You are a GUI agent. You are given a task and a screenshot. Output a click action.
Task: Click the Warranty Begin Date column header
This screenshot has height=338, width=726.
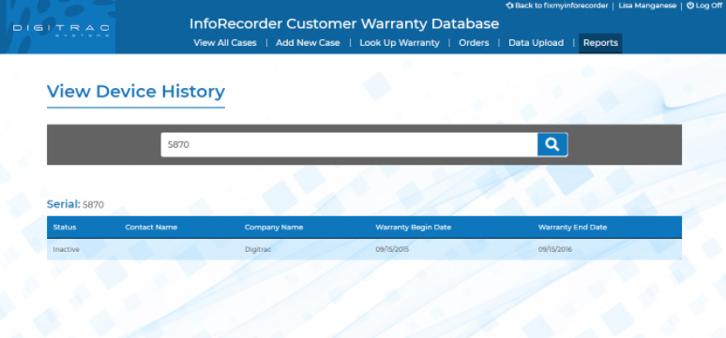pos(413,227)
